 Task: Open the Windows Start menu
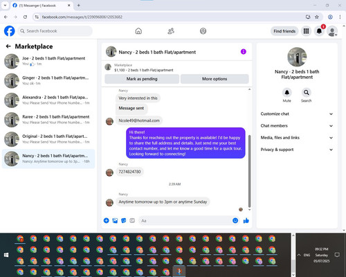[6, 255]
